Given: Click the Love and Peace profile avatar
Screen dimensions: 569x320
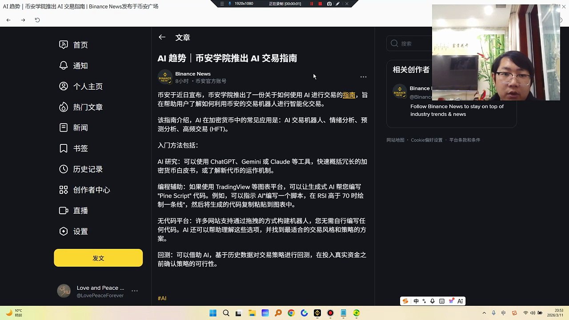Looking at the screenshot, I should click(x=64, y=291).
